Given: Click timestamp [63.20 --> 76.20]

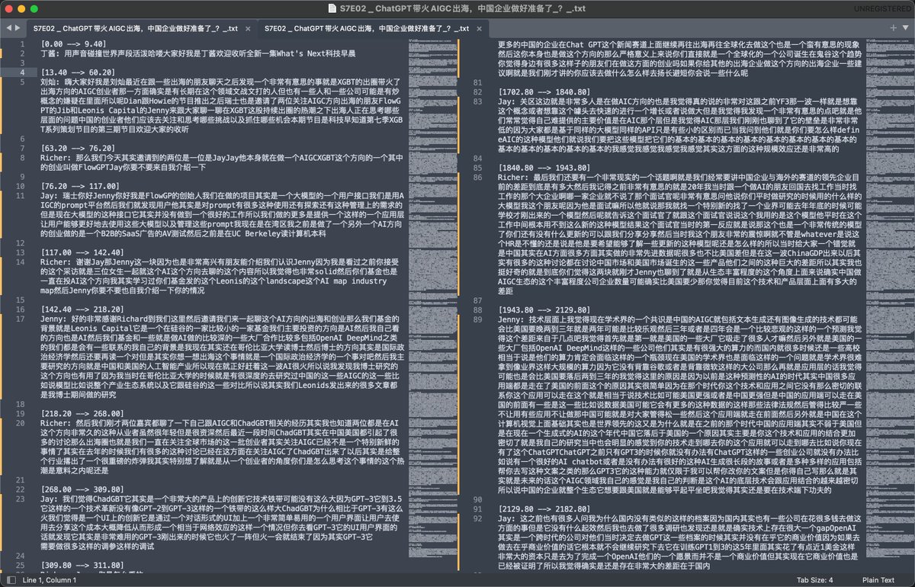Looking at the screenshot, I should (76, 148).
